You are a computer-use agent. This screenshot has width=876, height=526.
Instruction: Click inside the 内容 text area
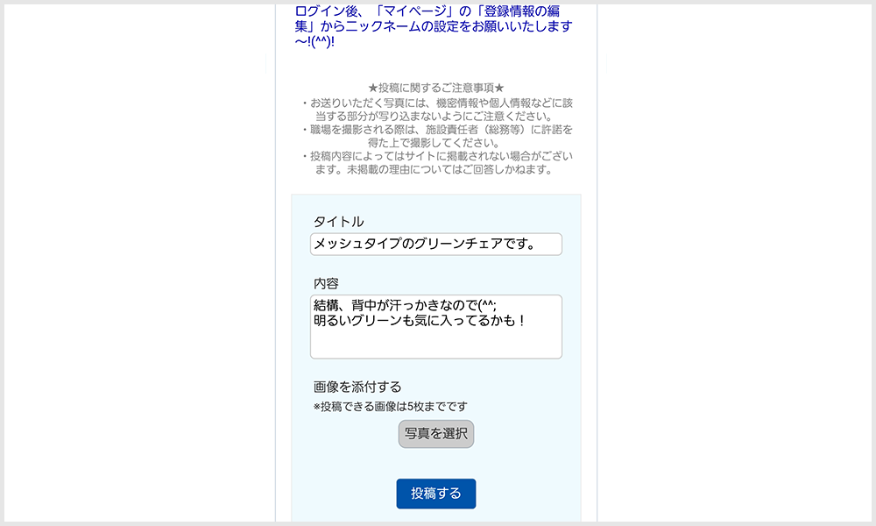tap(435, 327)
